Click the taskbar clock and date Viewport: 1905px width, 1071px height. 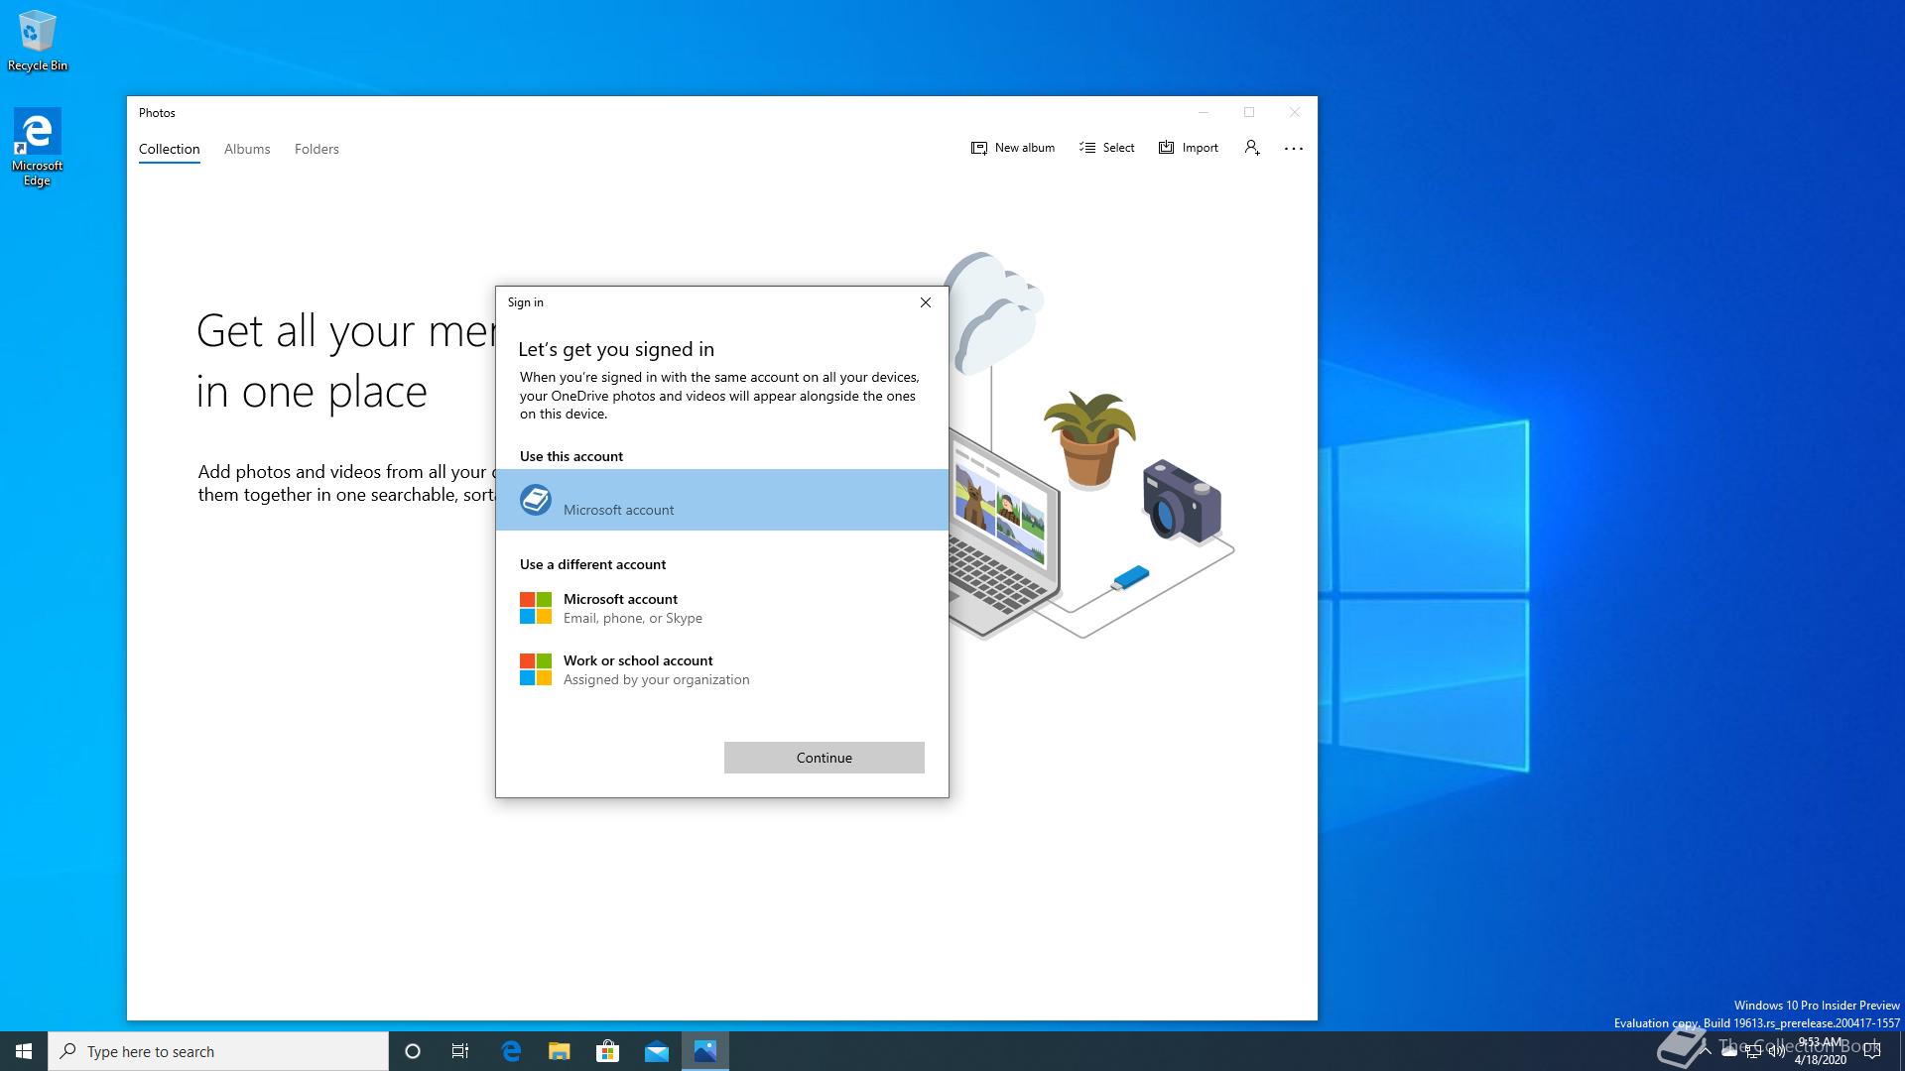click(1820, 1051)
